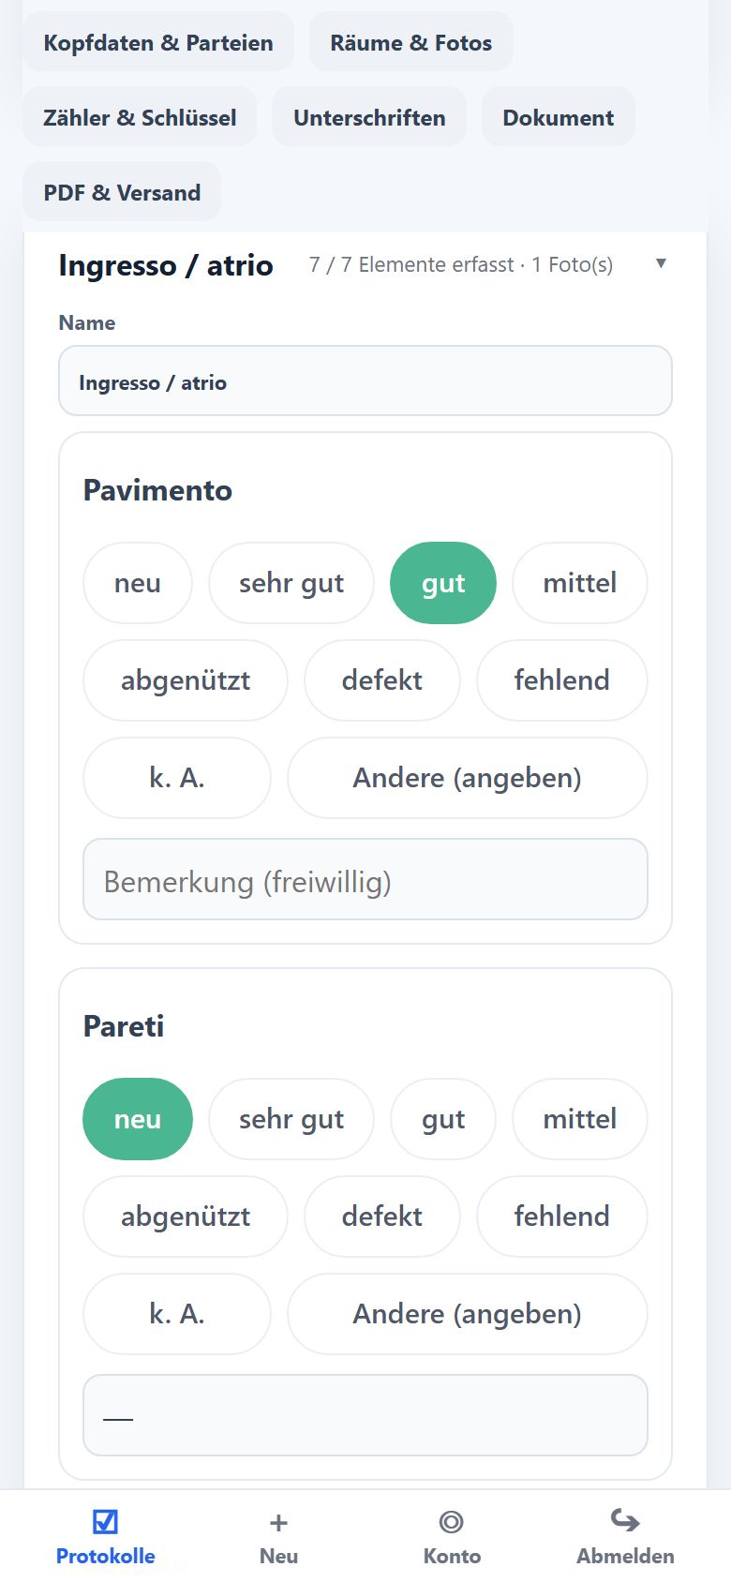Select 'k. A.' under Pareti

pos(177,1314)
